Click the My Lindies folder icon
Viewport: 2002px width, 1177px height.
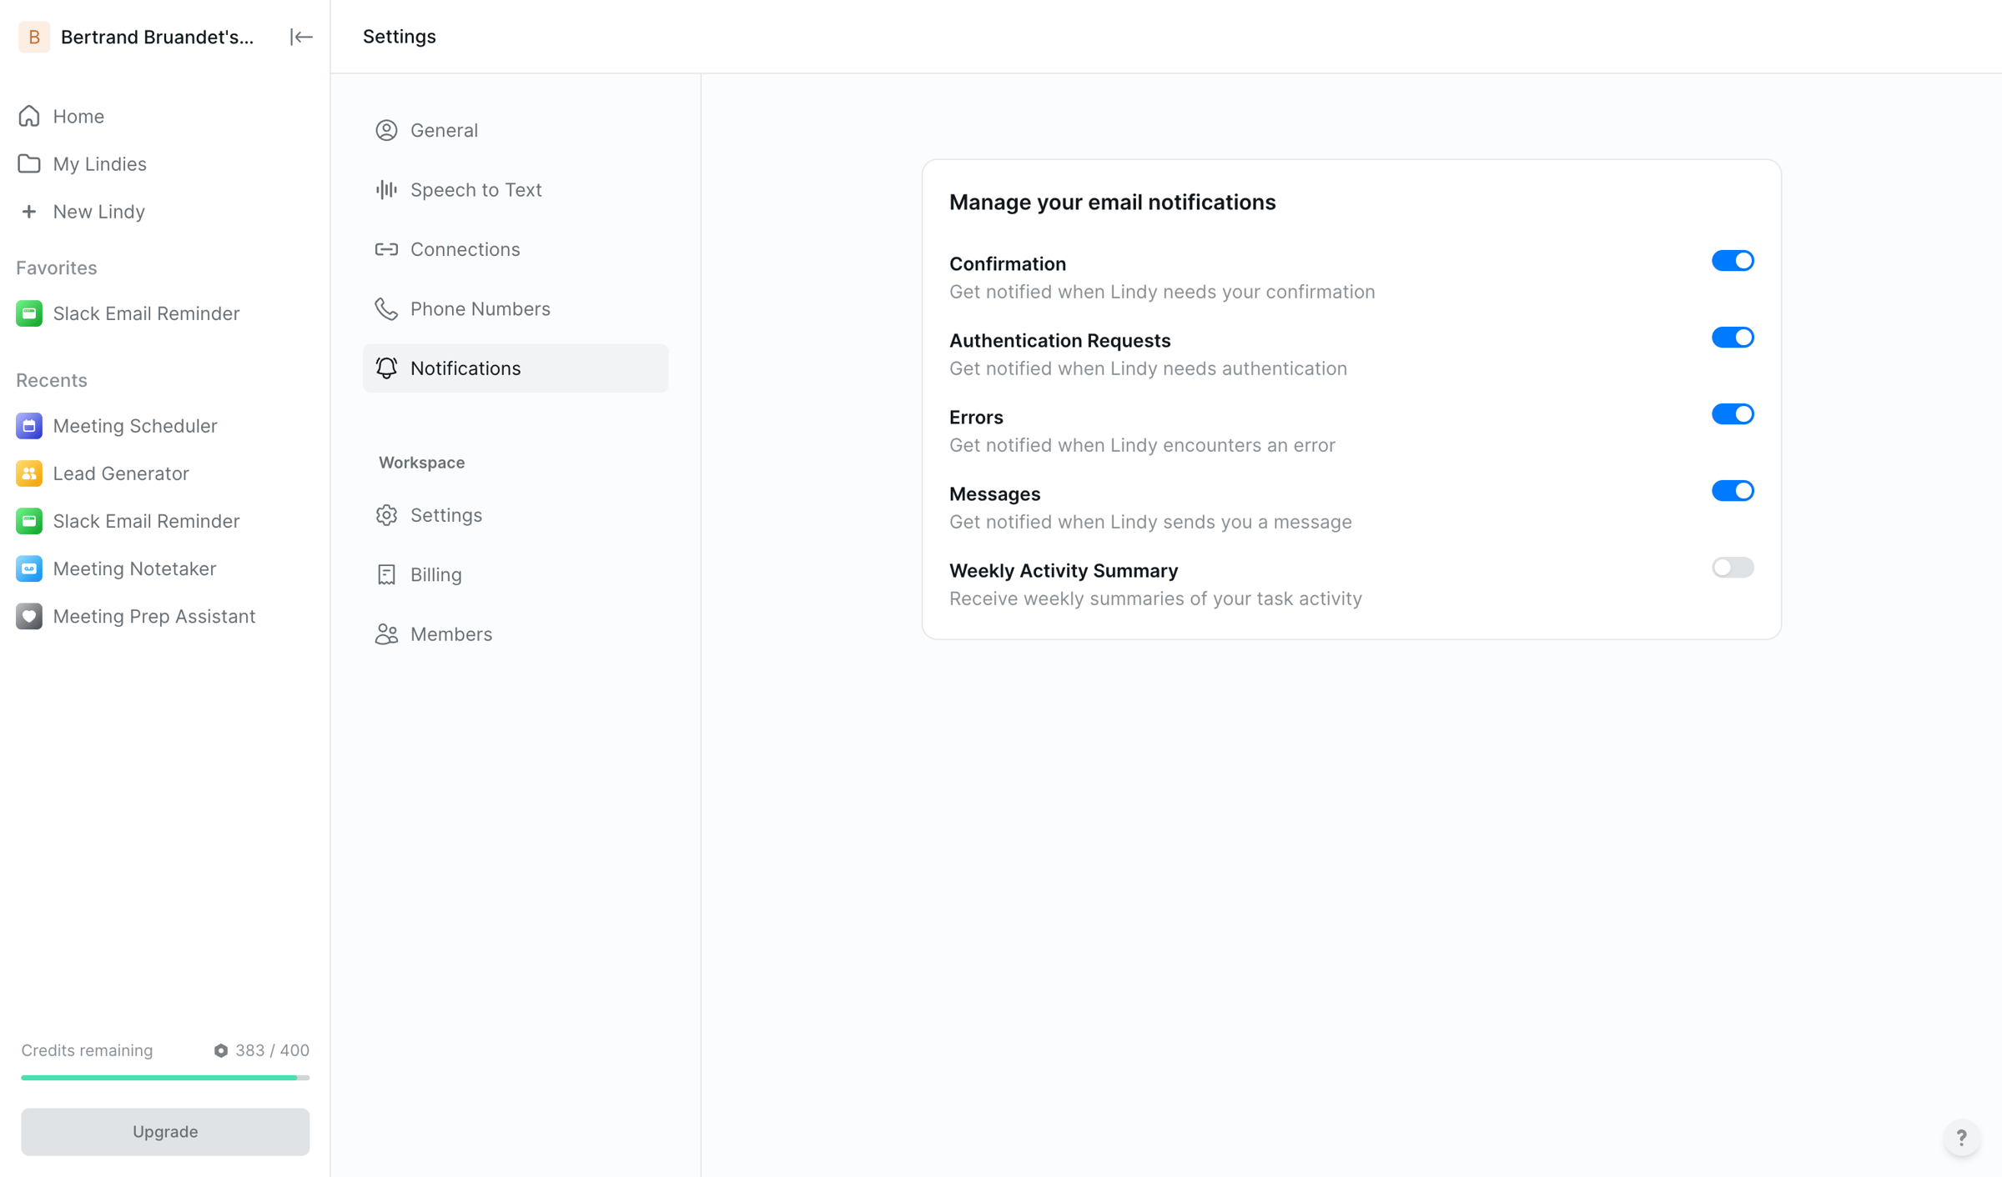[29, 163]
